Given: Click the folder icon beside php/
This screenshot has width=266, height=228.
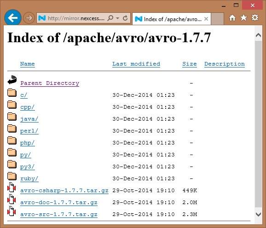Looking at the screenshot, I should point(12,140).
